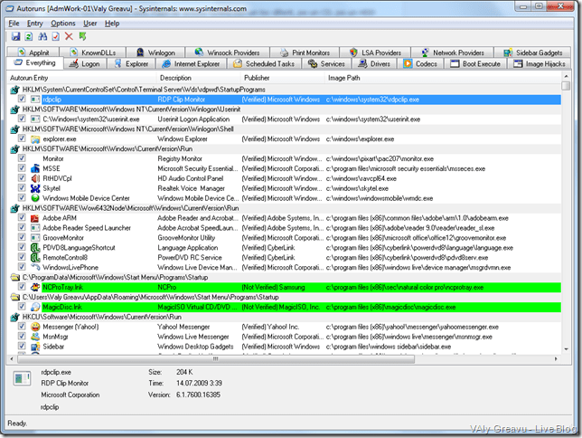Viewport: 582px width, 438px height.
Task: Click the red X Delete toolbar icon
Action: click(69, 36)
